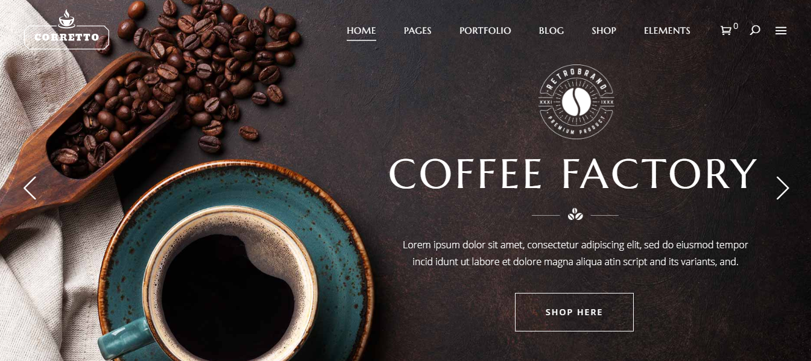Click the Retrobrand coffee bean badge
The image size is (811, 361).
[576, 102]
